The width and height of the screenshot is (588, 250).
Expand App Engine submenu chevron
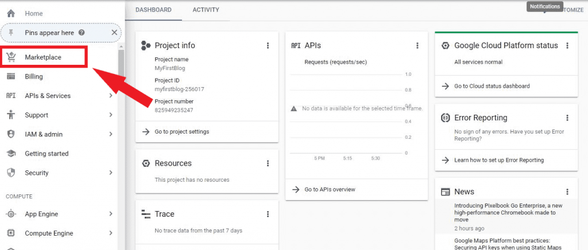(x=111, y=214)
